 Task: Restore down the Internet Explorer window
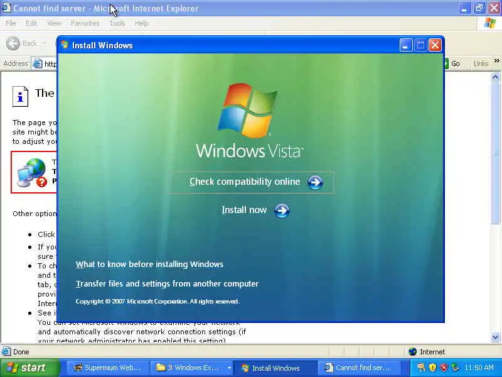[x=479, y=8]
